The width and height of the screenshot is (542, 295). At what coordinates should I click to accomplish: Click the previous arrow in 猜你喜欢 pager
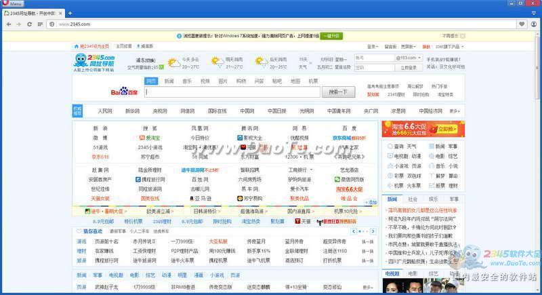click(x=354, y=231)
